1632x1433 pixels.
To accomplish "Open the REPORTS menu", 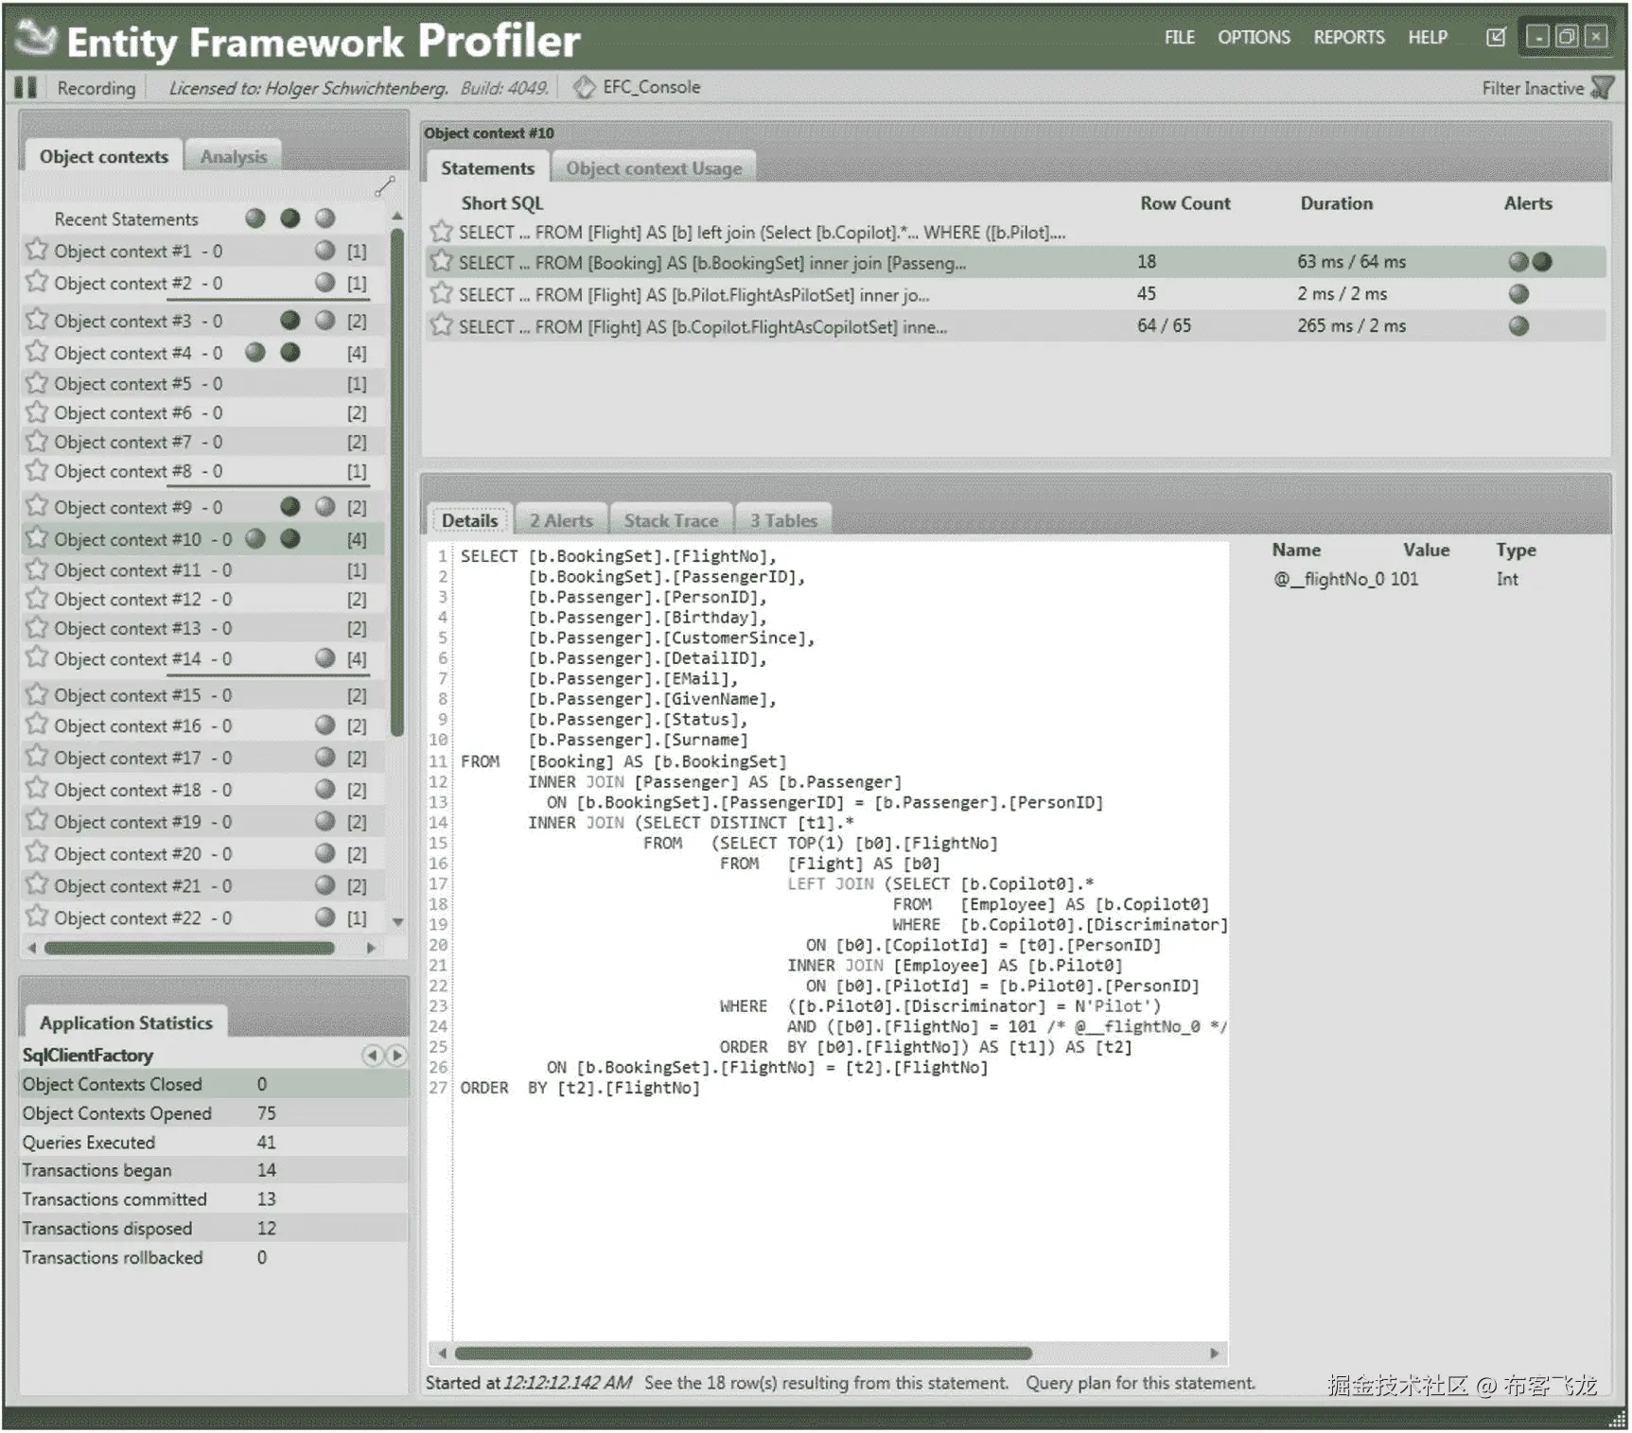I will click(x=1348, y=37).
